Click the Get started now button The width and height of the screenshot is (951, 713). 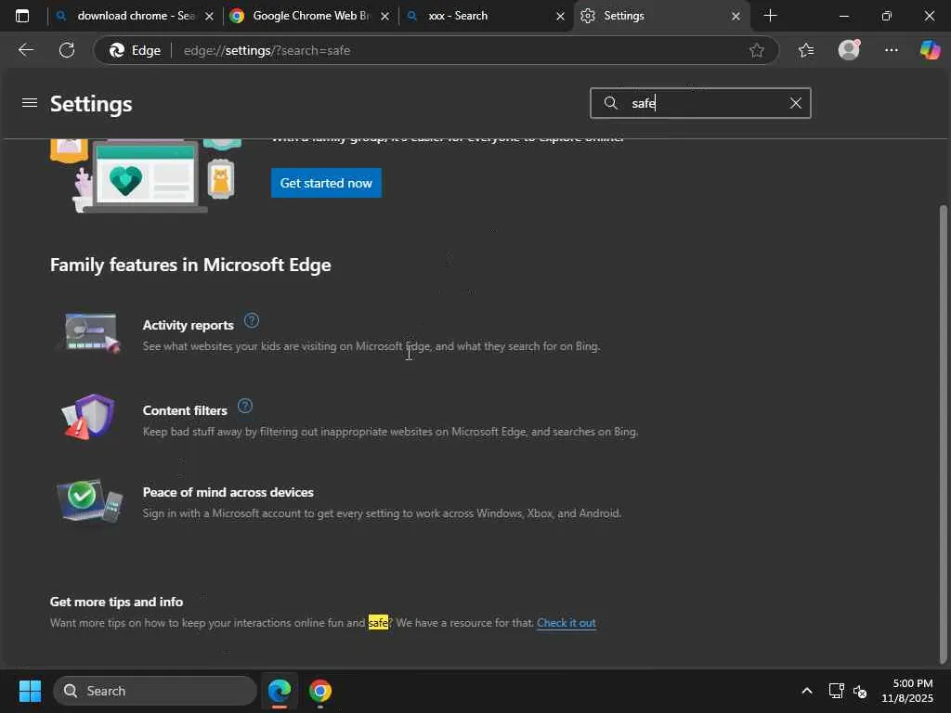(x=326, y=183)
